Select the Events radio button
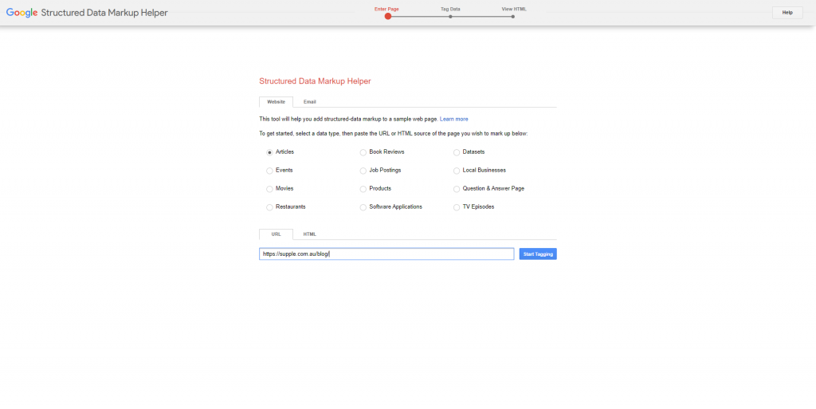 (269, 171)
